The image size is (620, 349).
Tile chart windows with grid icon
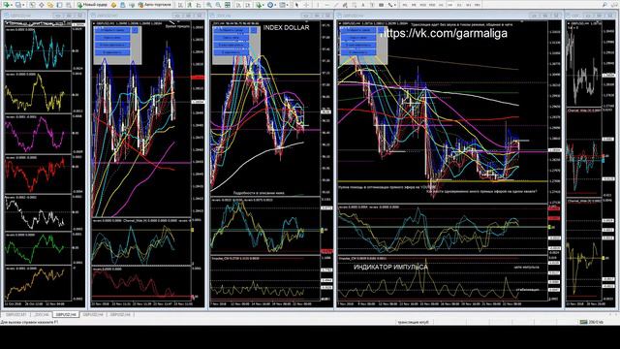pos(228,4)
